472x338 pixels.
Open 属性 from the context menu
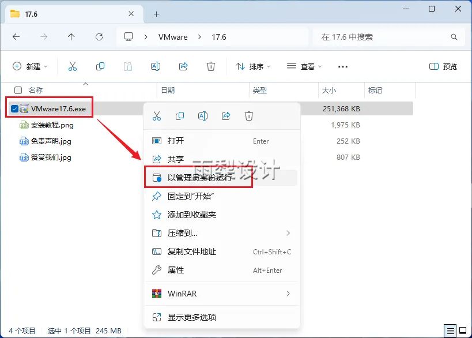(x=221, y=270)
